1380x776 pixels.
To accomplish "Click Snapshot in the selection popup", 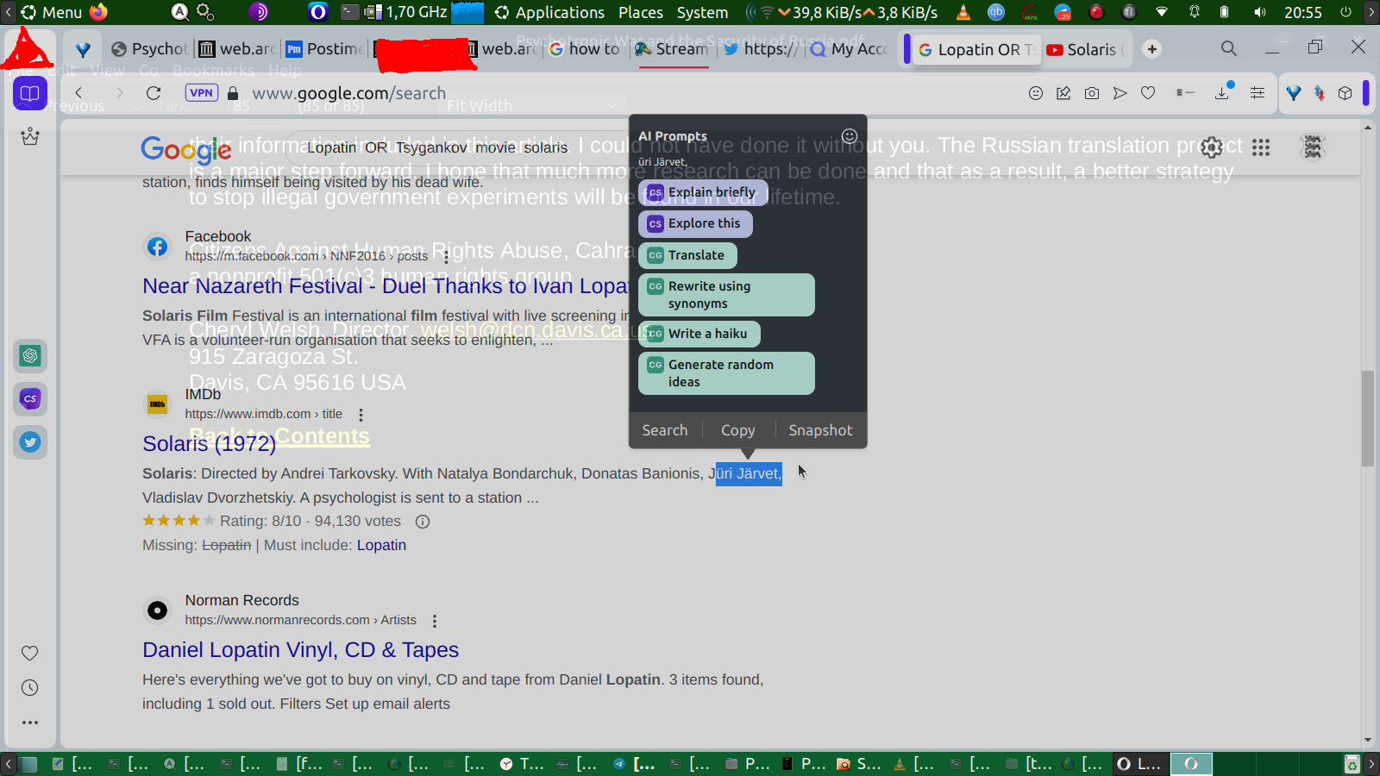I will [x=820, y=430].
